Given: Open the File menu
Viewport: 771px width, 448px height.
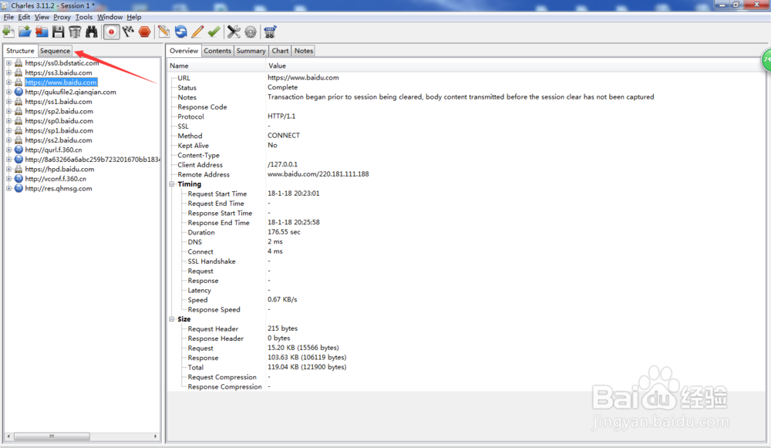Looking at the screenshot, I should [8, 17].
